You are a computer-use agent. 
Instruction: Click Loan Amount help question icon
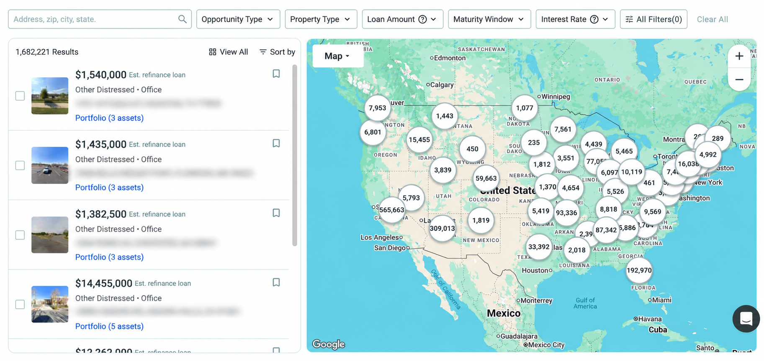tap(422, 19)
